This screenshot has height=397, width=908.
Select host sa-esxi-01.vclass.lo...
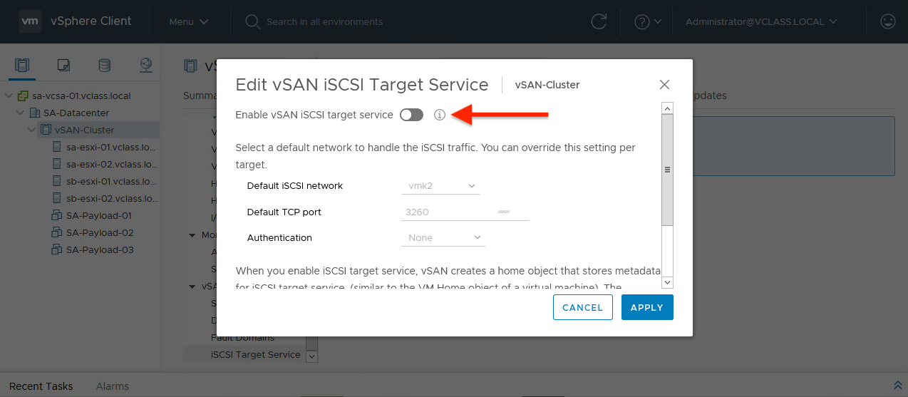pos(111,147)
